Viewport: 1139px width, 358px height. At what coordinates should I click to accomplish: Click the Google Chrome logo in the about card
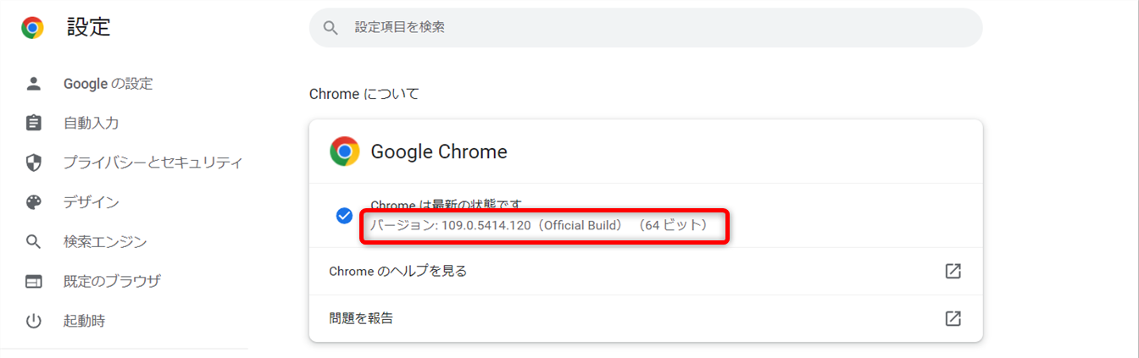tap(344, 151)
